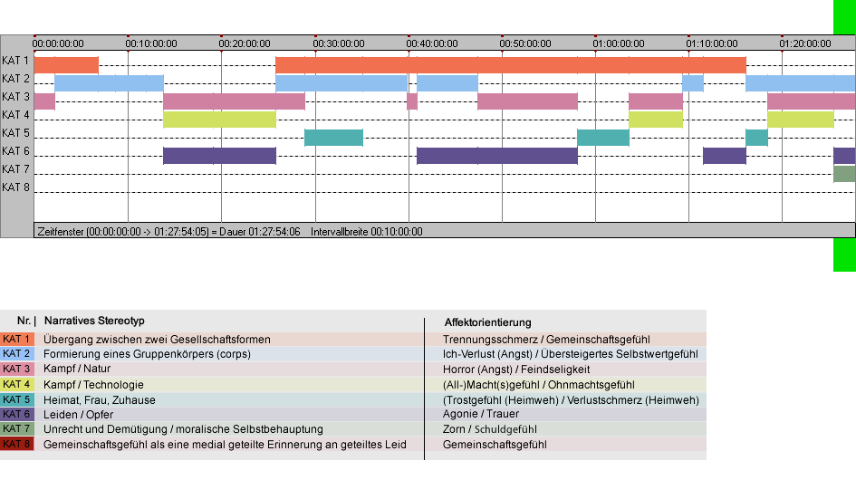
Task: Click 'Zorn / Schuldgefühl' text
Action: (490, 430)
